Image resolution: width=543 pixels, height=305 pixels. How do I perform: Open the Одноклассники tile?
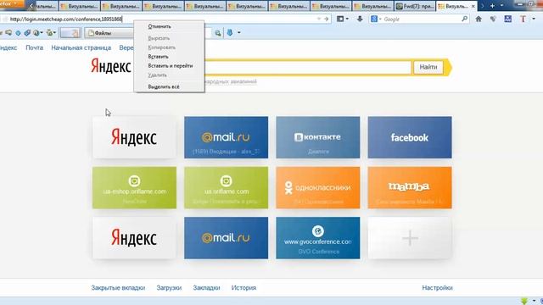[x=318, y=187]
